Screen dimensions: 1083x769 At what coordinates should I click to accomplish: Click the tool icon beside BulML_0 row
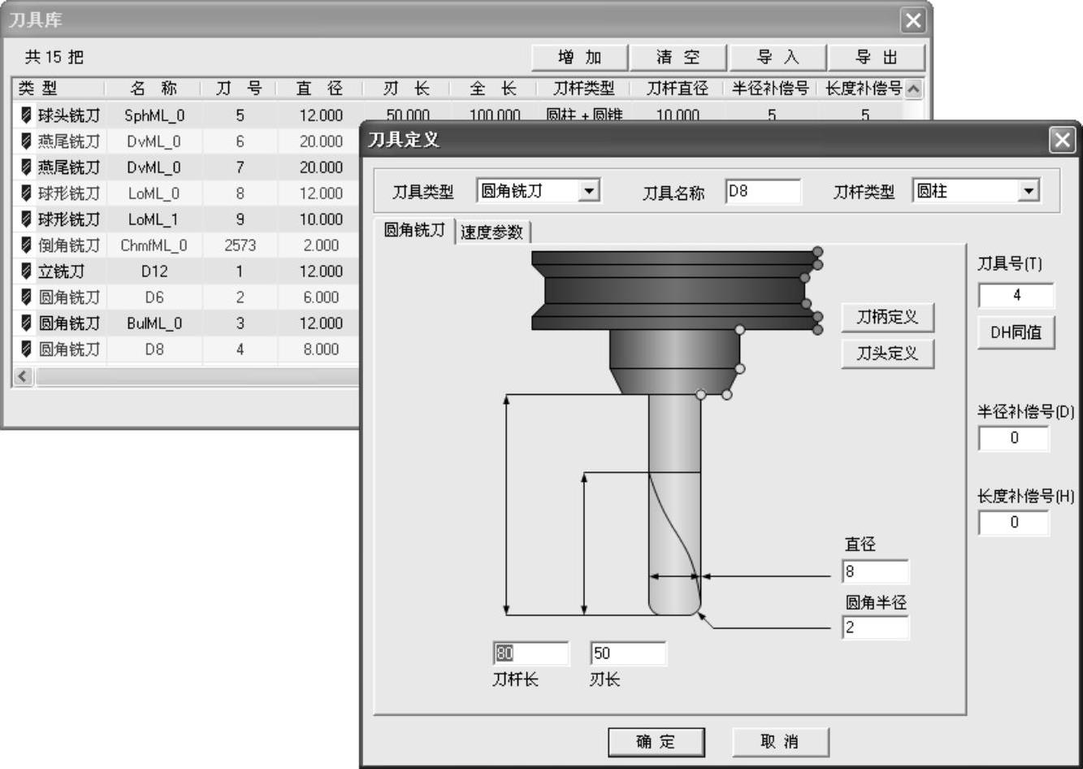[x=27, y=324]
